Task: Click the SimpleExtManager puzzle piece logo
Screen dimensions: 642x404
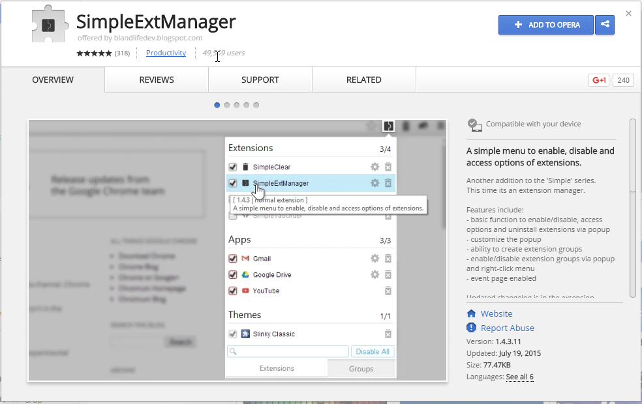Action: [50, 25]
